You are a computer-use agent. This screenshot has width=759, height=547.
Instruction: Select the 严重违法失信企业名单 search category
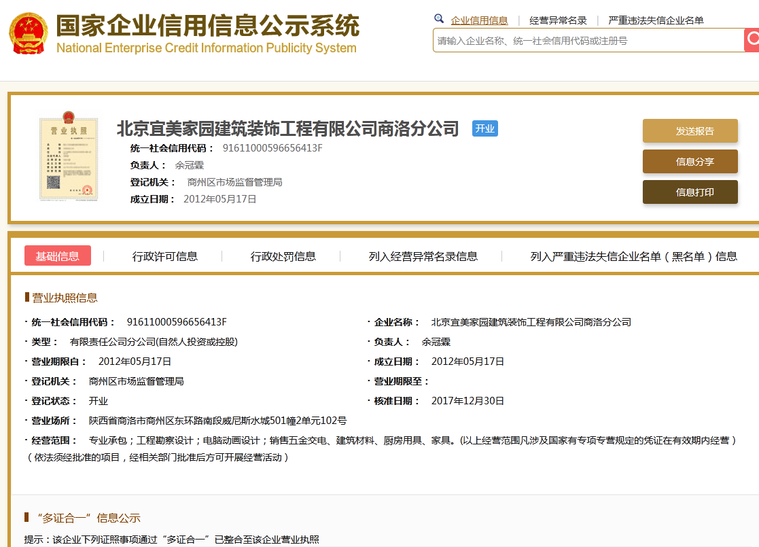click(656, 20)
